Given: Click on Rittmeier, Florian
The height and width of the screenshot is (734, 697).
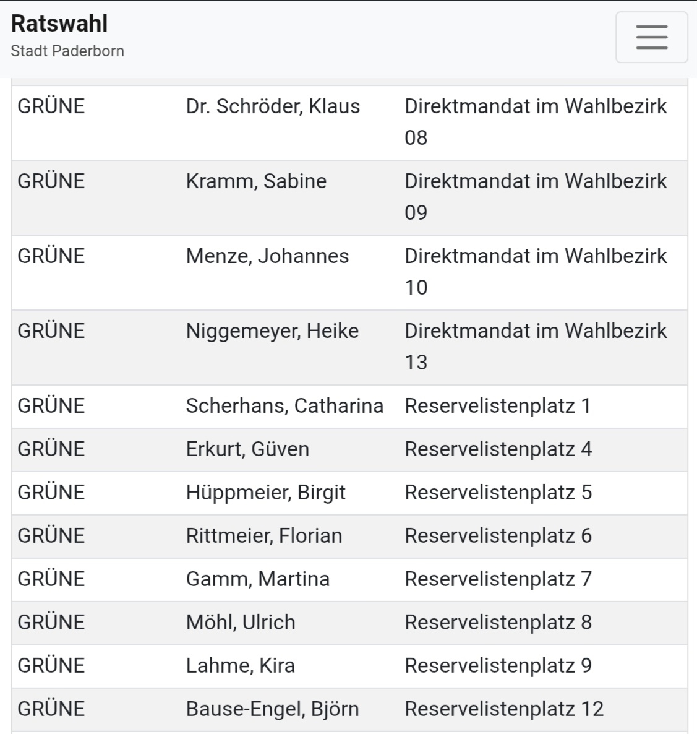Looking at the screenshot, I should click(x=264, y=536).
